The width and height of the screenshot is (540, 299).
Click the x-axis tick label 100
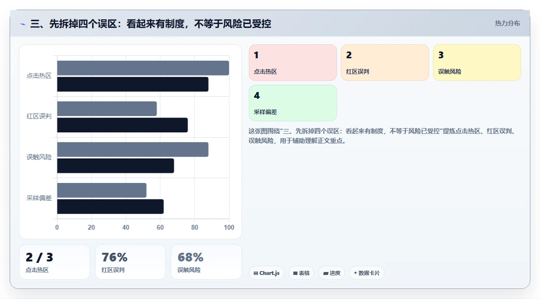point(229,227)
